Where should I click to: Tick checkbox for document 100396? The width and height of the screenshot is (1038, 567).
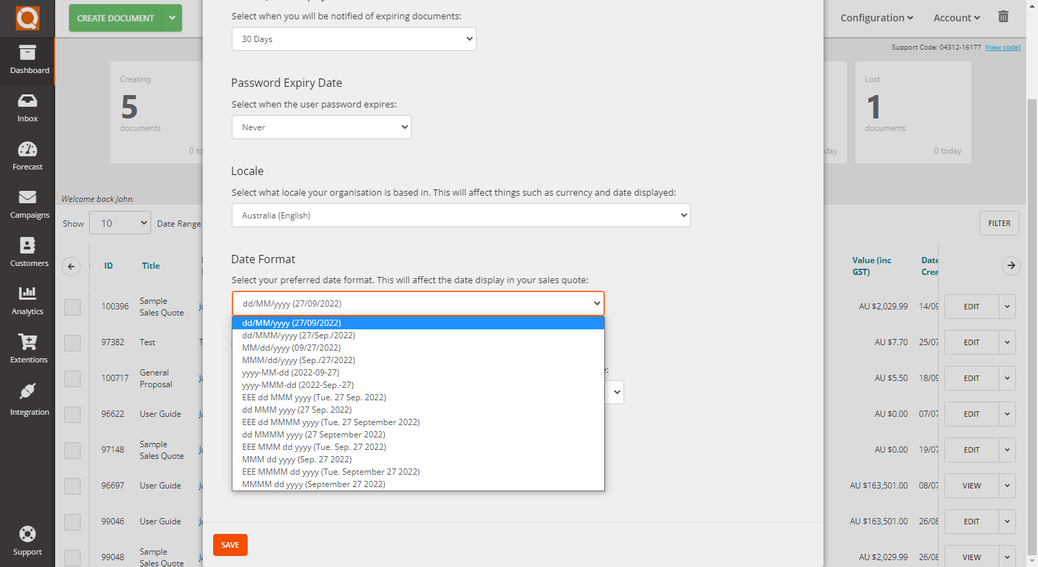click(x=72, y=307)
